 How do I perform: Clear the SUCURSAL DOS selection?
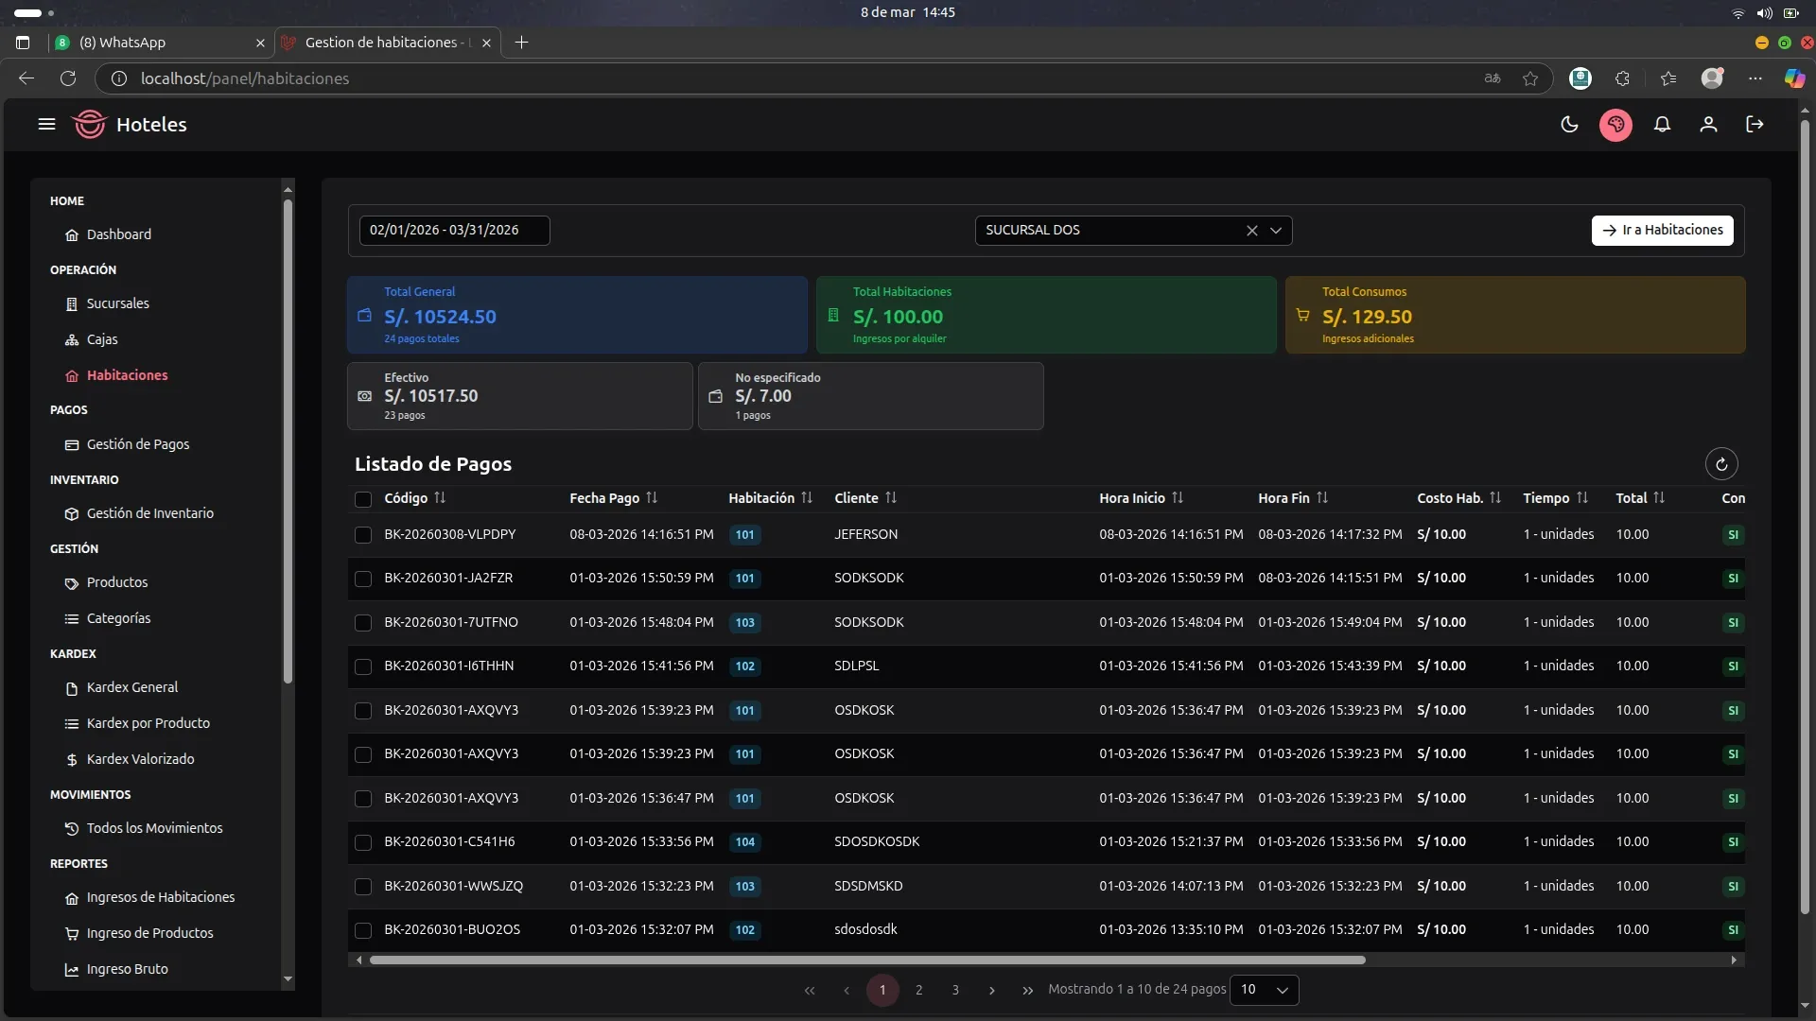1251,231
